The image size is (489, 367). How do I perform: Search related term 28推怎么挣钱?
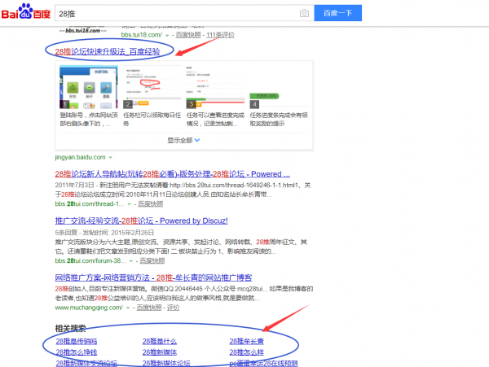77,352
